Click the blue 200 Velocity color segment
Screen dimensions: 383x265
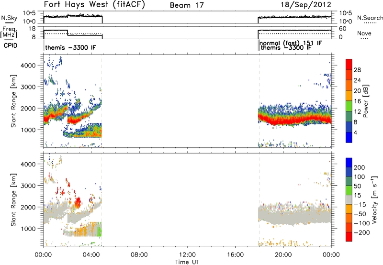(349, 163)
